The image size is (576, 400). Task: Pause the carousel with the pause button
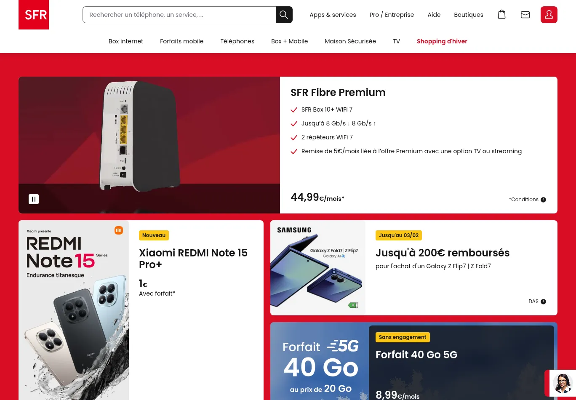(x=34, y=199)
